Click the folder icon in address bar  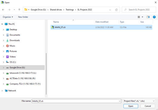[26, 10]
